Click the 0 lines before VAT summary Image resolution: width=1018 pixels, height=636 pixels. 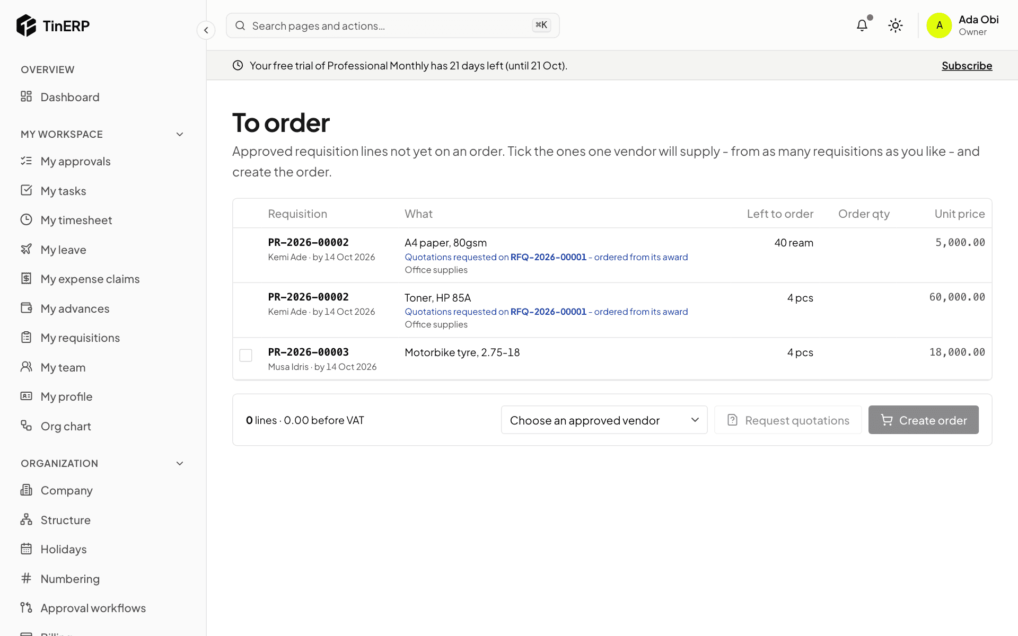[305, 420]
